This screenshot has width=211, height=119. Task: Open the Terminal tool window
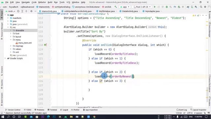(52, 110)
